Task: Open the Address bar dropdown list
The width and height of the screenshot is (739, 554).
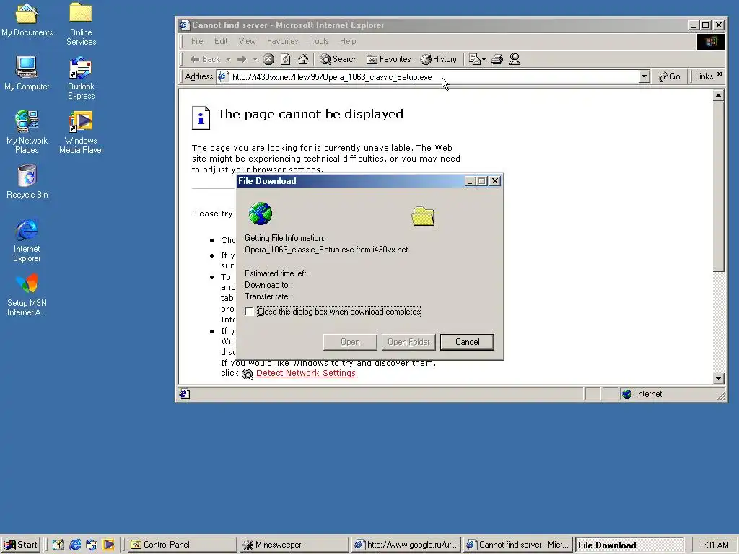Action: (644, 76)
